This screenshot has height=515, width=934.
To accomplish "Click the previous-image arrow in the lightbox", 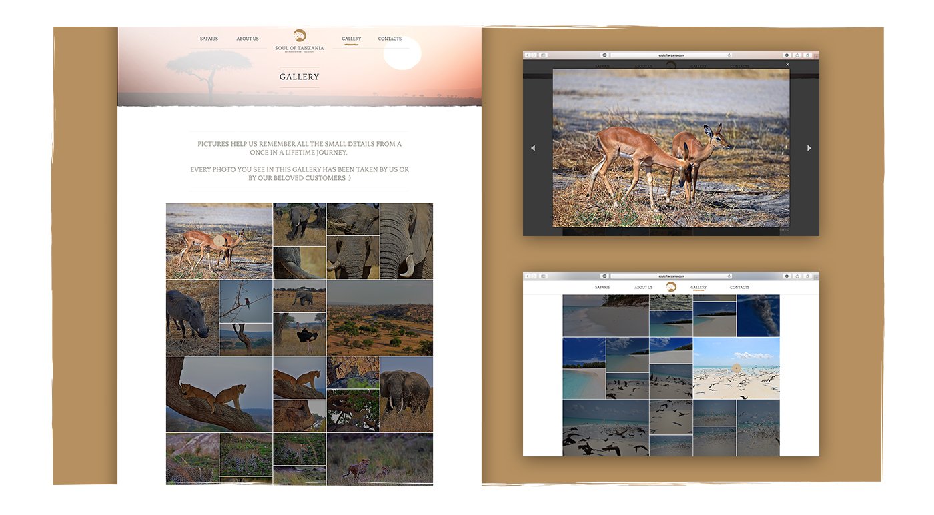I will (532, 148).
